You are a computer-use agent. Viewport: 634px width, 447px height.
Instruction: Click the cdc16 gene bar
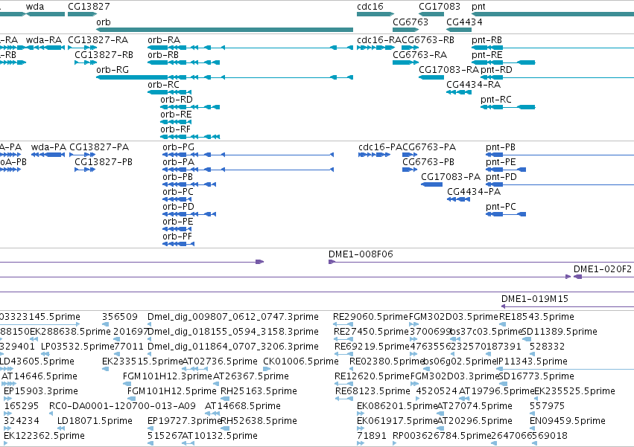click(375, 14)
